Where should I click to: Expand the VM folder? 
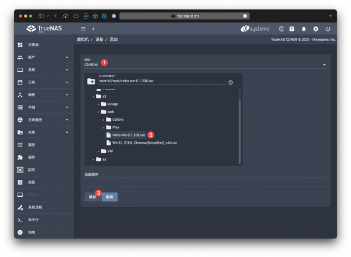click(x=98, y=151)
